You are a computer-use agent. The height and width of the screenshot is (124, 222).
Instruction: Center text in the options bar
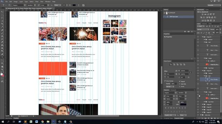click(x=67, y=5)
